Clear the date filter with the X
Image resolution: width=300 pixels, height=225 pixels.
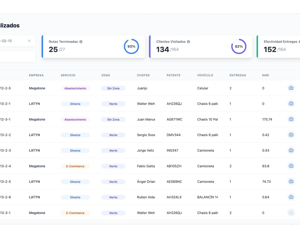(x=29, y=41)
